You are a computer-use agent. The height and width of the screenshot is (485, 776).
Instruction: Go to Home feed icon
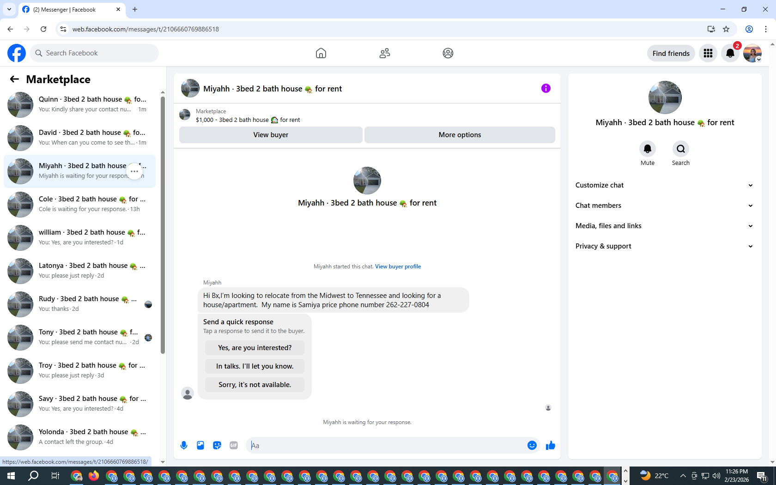point(321,53)
